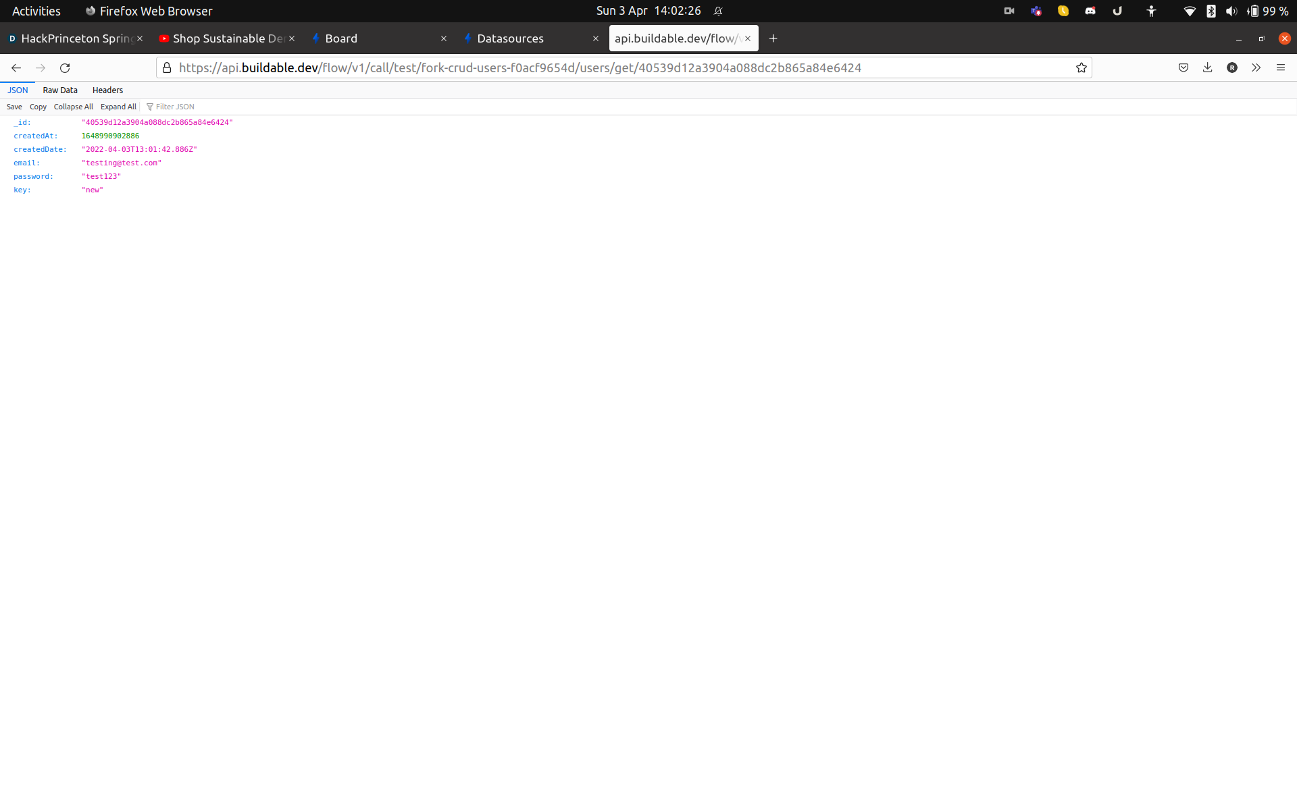Click the site security padlock icon
The width and height of the screenshot is (1297, 810).
click(167, 67)
